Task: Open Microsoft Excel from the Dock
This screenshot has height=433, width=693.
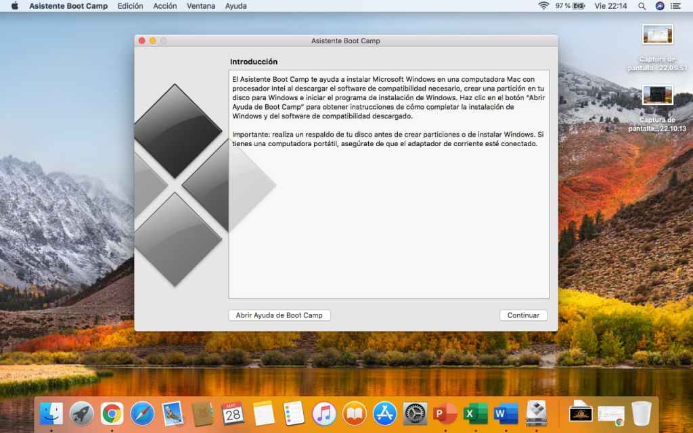Action: [x=476, y=413]
